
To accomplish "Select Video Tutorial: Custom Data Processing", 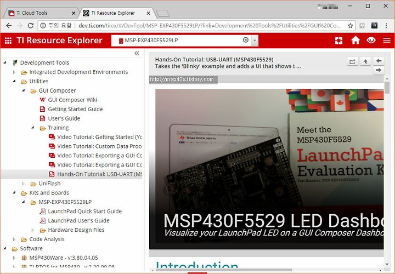I will 99,146.
